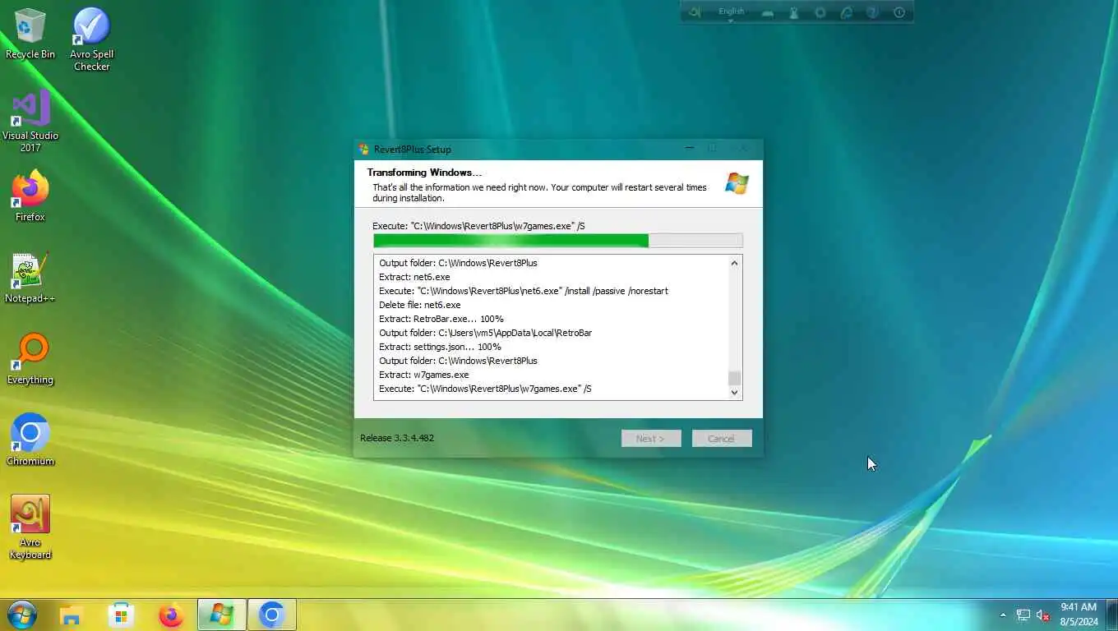Select log row "Extract: RetroBar.exe... 100%"

[x=441, y=319]
